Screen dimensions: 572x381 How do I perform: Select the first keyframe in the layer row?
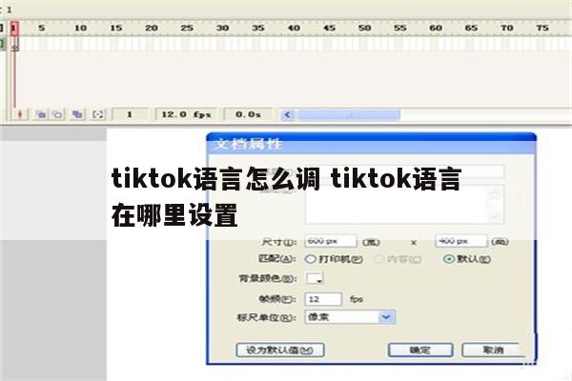pos(14,44)
